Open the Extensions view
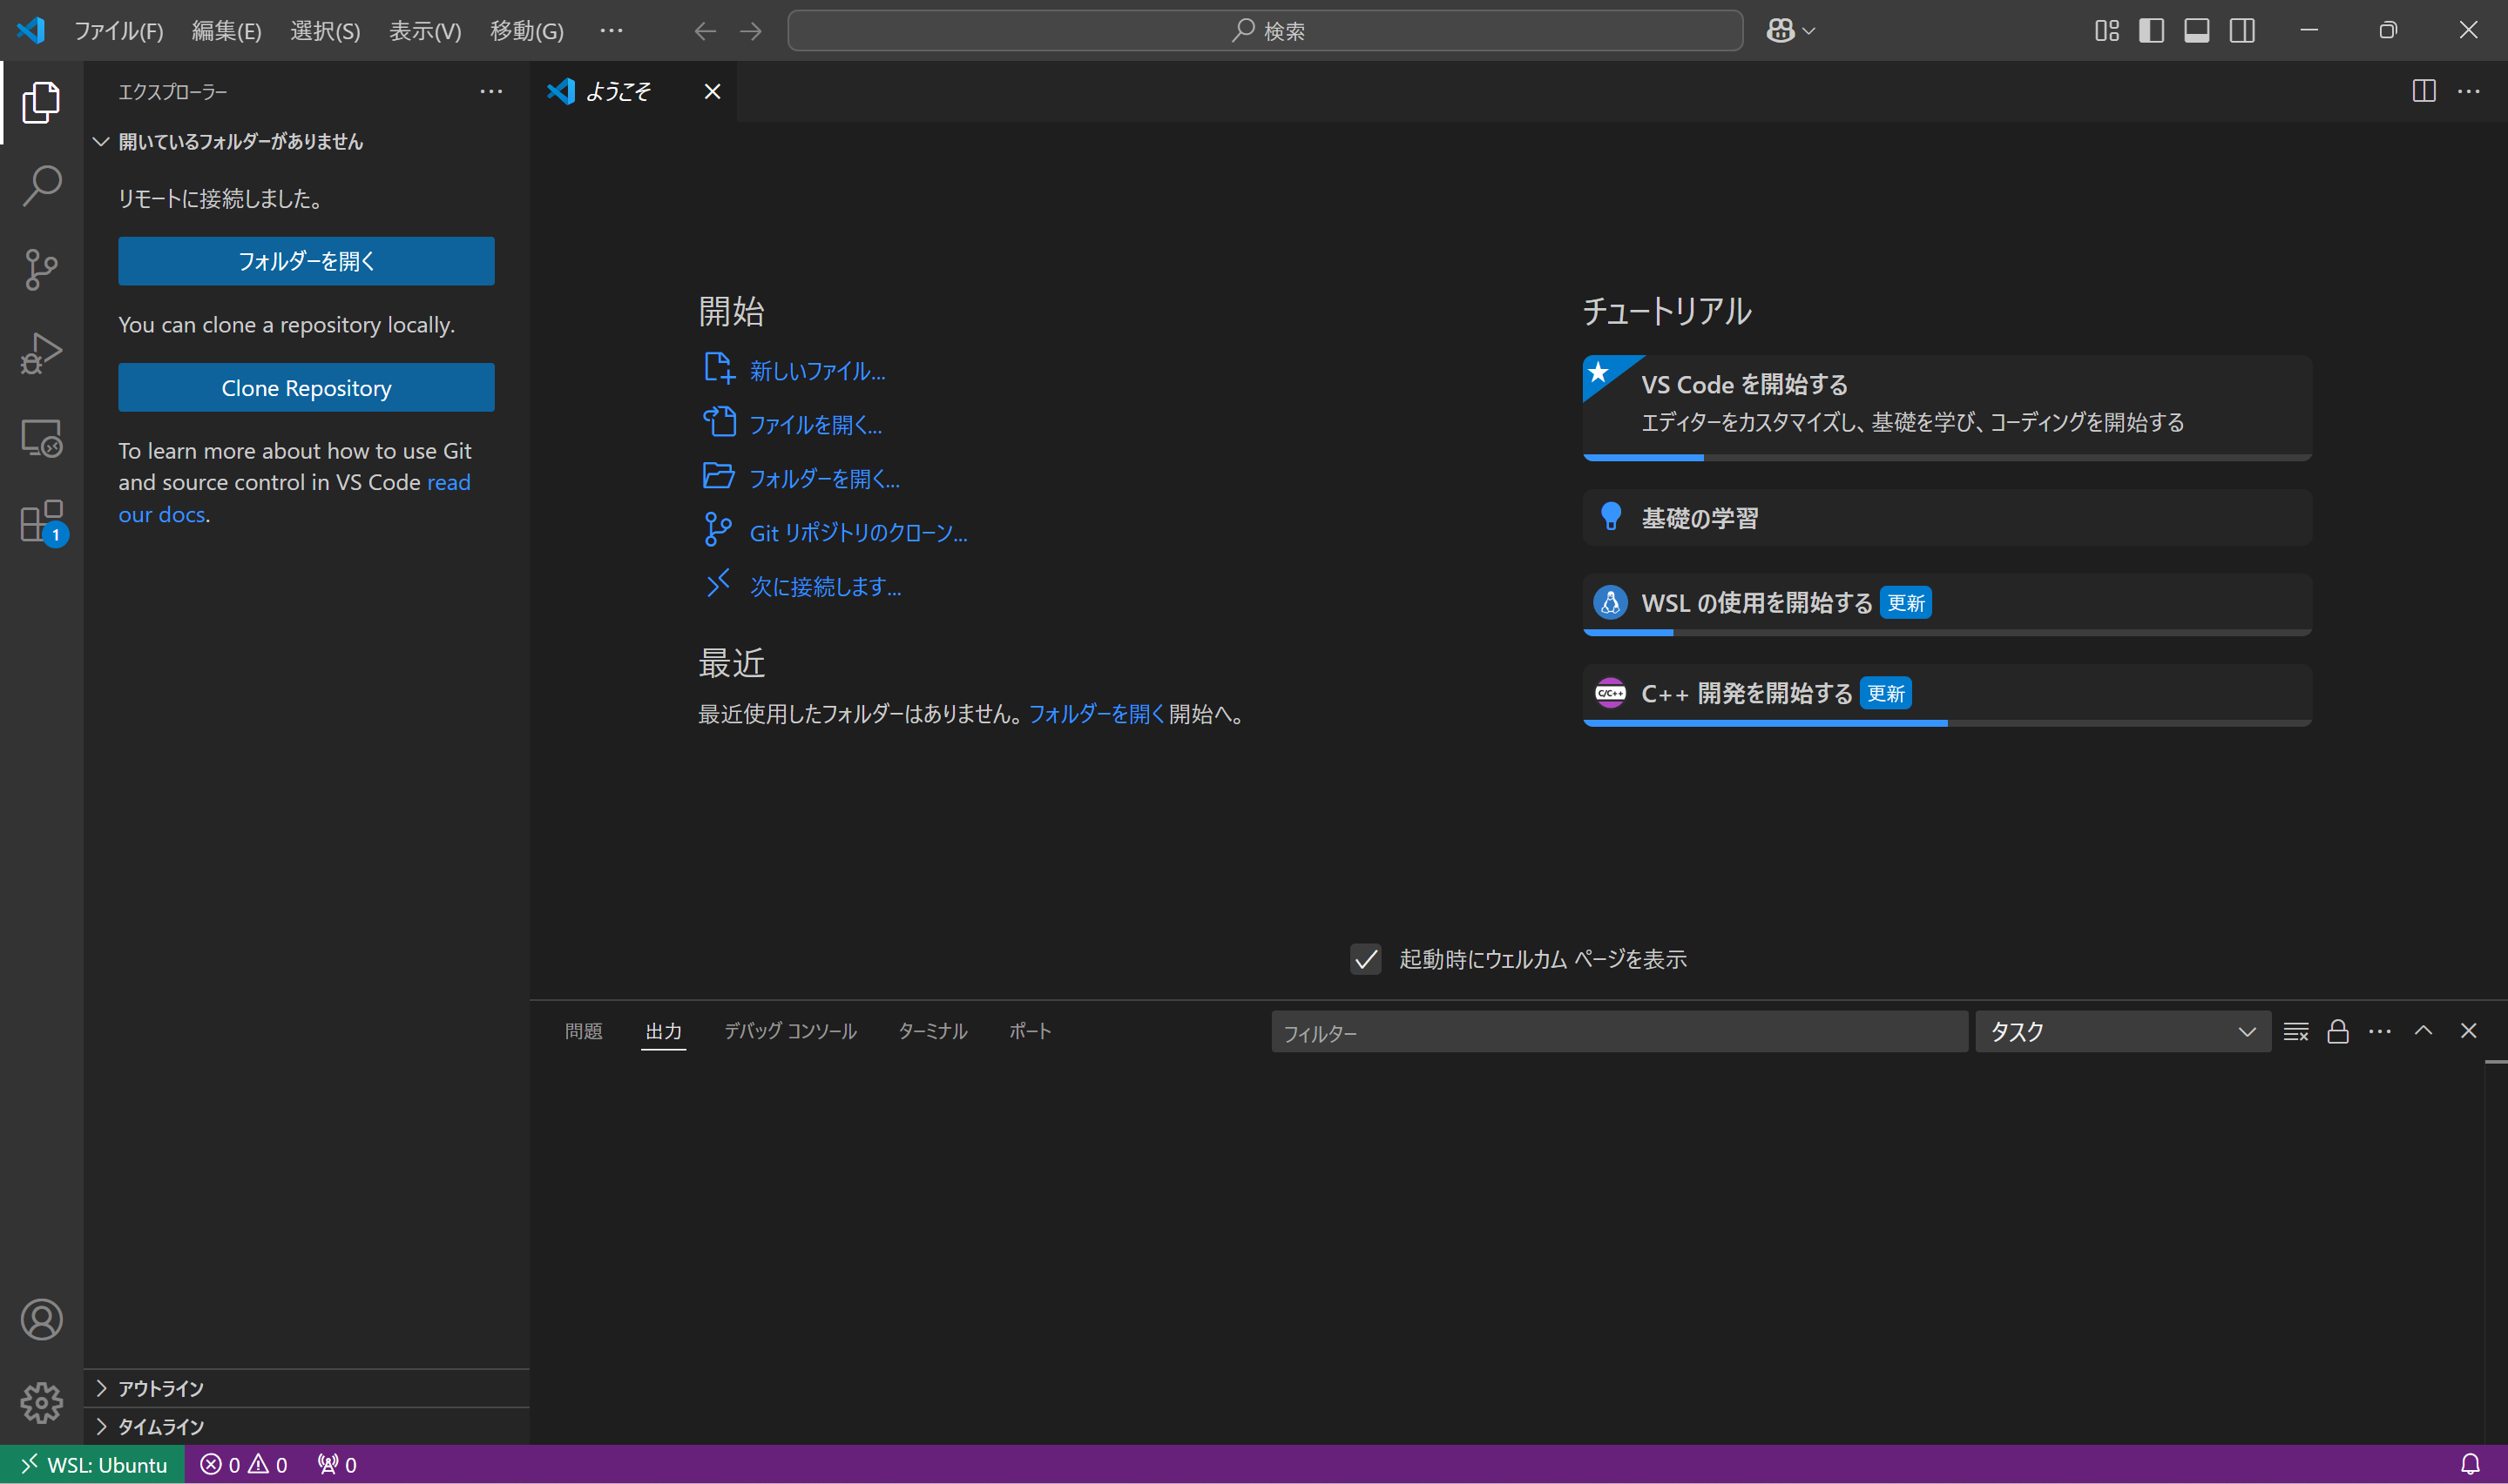Screen dimensions: 2508x1484 [x=41, y=521]
